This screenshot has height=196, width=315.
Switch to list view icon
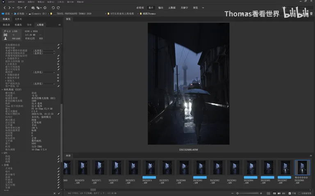tap(284, 194)
